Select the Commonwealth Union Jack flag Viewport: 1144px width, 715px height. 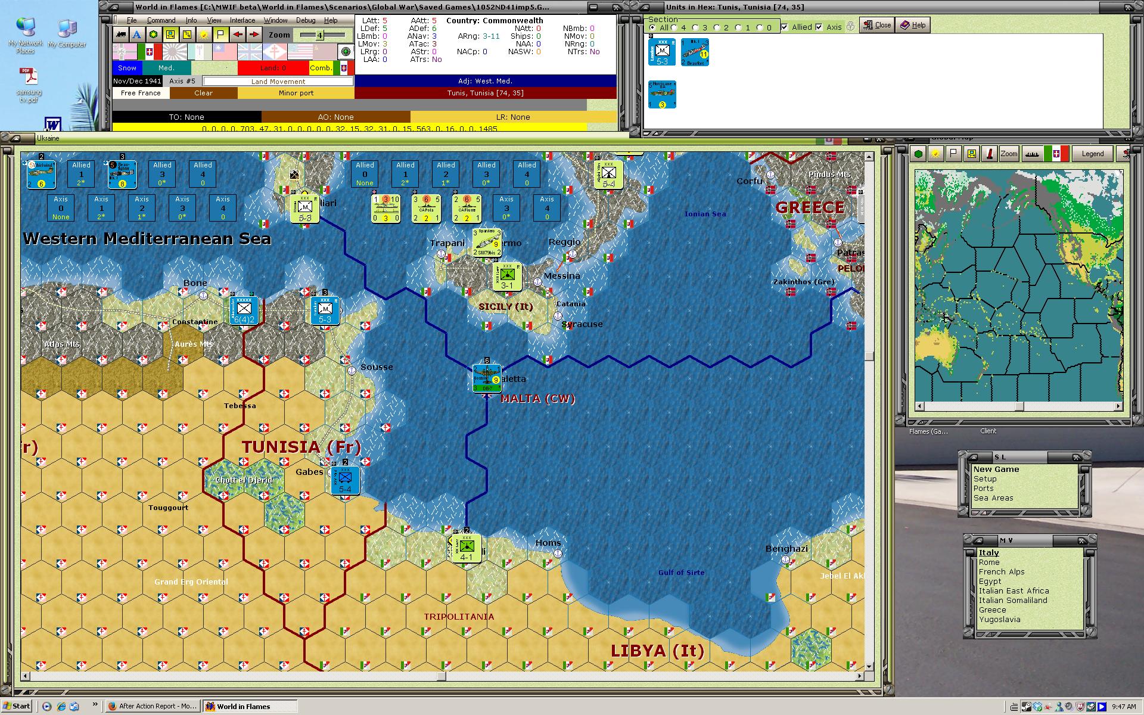[250, 51]
